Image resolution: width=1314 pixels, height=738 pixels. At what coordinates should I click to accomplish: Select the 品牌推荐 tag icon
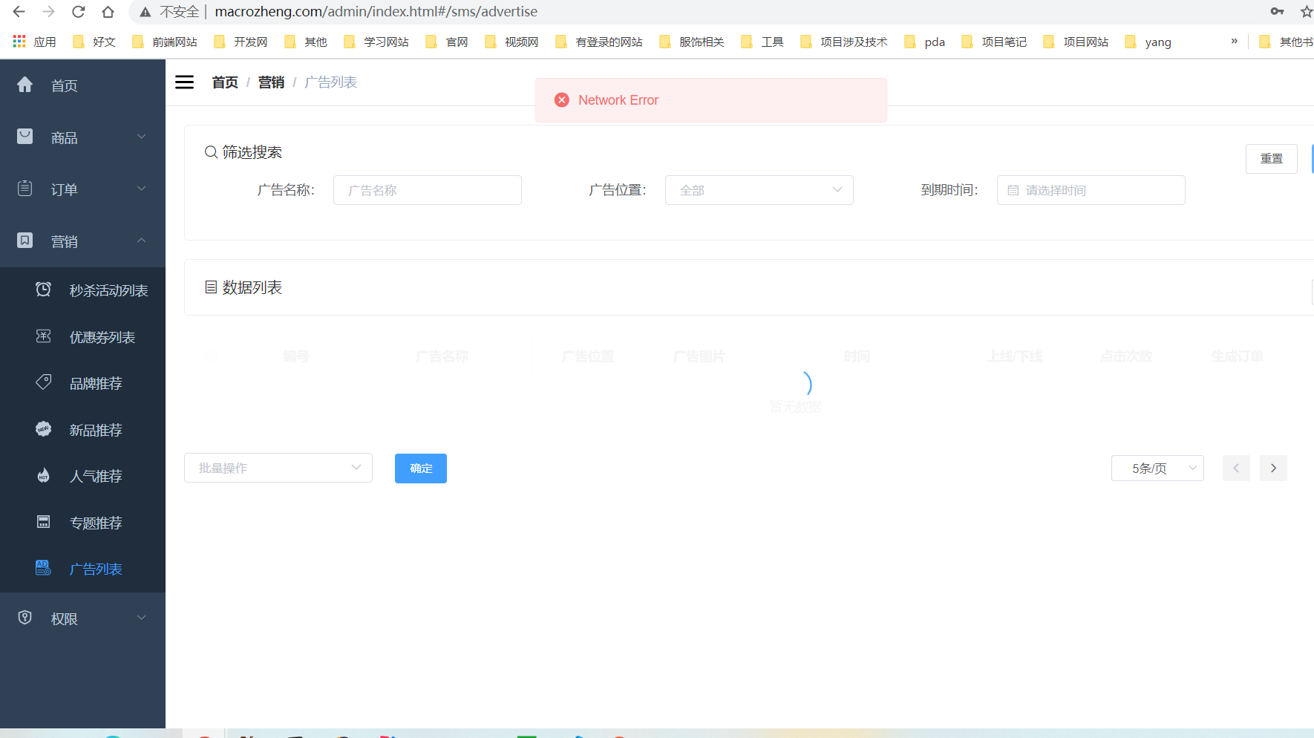pyautogui.click(x=43, y=382)
